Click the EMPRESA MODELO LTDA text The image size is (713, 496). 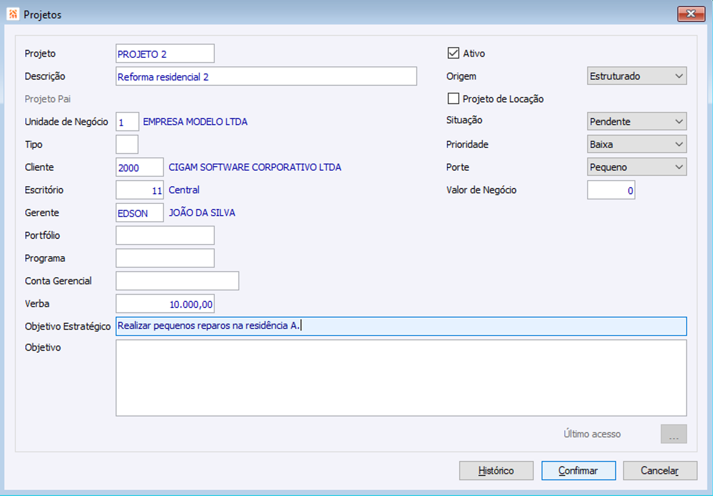pos(195,122)
